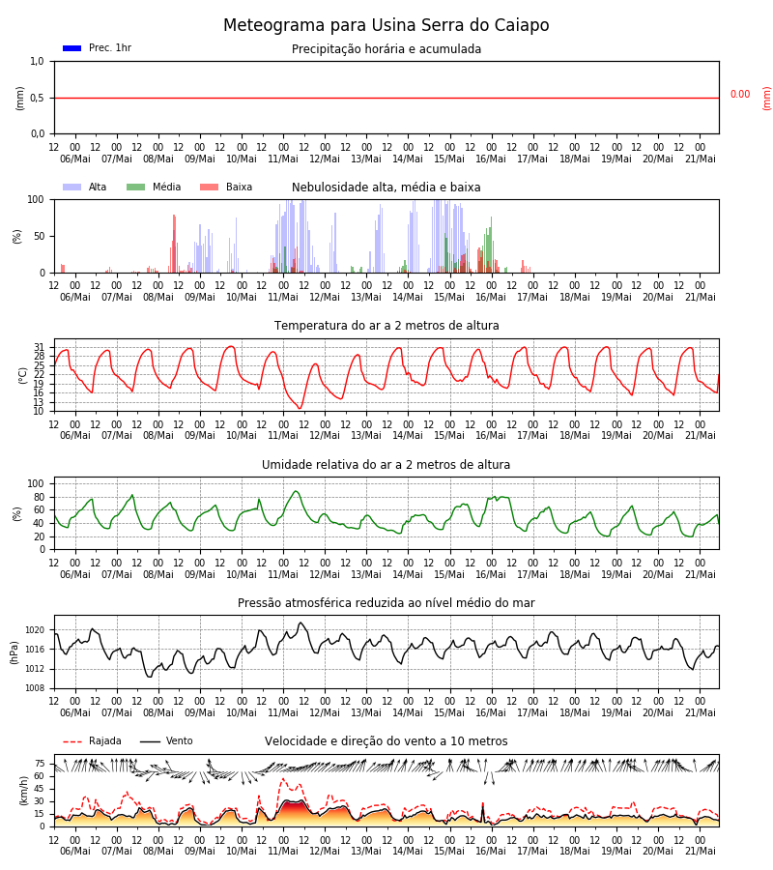
Task: Click the Pressão atmosférica chart title
Action: (x=386, y=602)
